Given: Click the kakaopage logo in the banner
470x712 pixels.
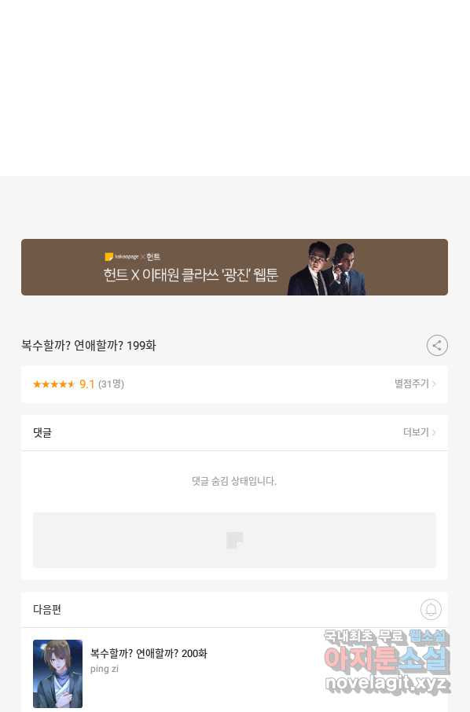Looking at the screenshot, I should tap(122, 257).
